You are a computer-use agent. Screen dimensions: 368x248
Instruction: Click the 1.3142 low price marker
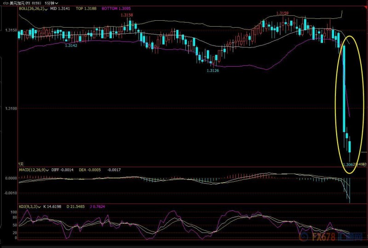tap(71, 46)
